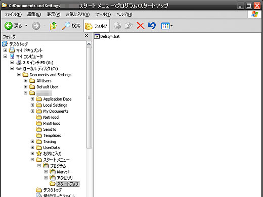This screenshot has height=197, width=263.
Task: Open the お気に入り(A) menu
Action: (78, 15)
